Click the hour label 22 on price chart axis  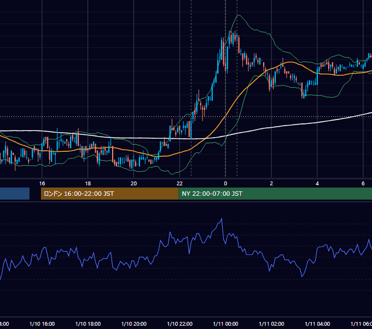179,184
